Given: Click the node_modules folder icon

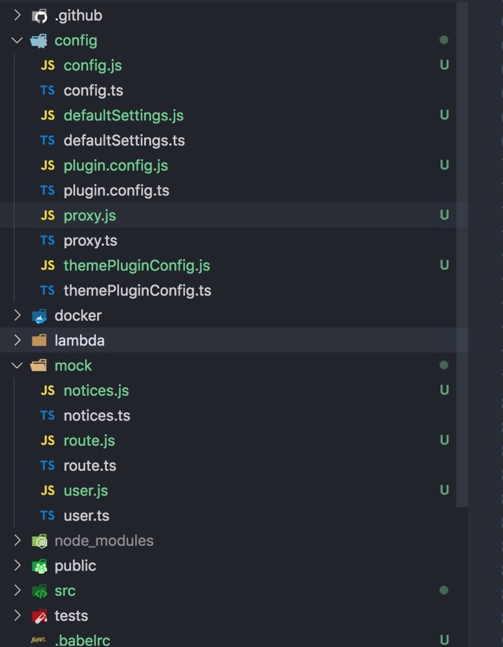Looking at the screenshot, I should click(x=39, y=541).
